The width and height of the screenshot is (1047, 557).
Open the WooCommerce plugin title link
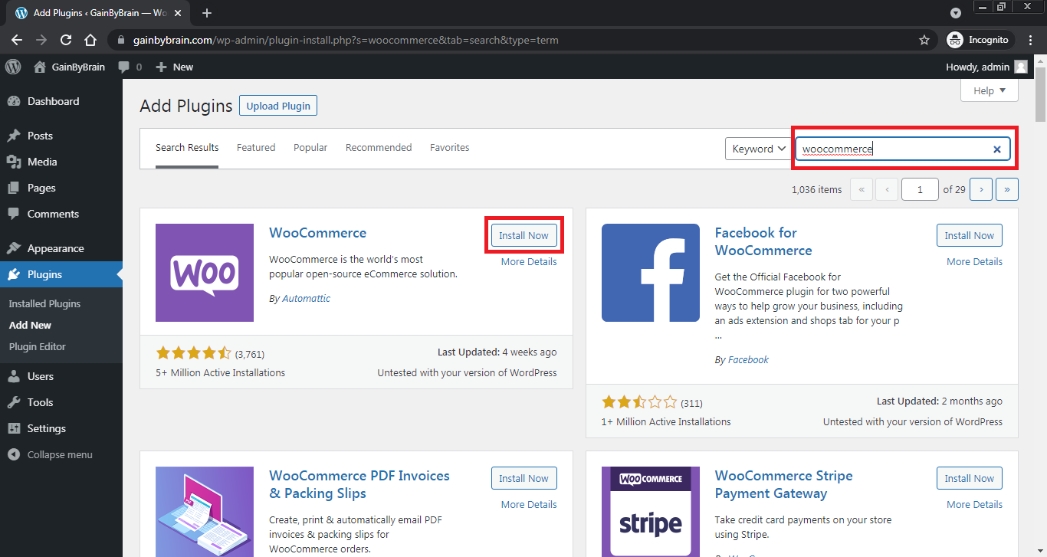click(318, 233)
